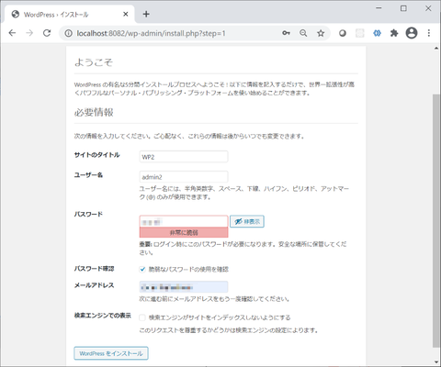441x367 pixels.
Task: Click the blue code-bracket extension icon
Action: 377,33
